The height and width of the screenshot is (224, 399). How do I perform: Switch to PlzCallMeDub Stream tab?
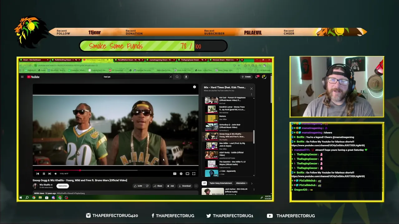128,60
